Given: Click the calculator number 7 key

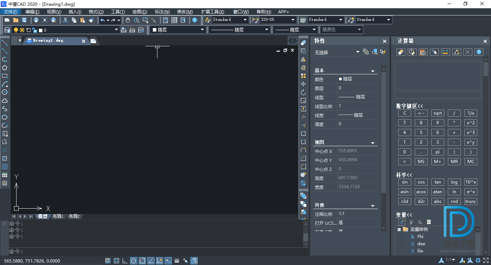Looking at the screenshot, I should click(404, 123).
